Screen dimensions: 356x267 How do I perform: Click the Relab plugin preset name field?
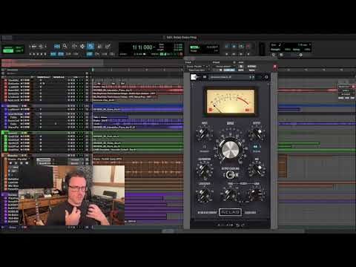coord(228,77)
